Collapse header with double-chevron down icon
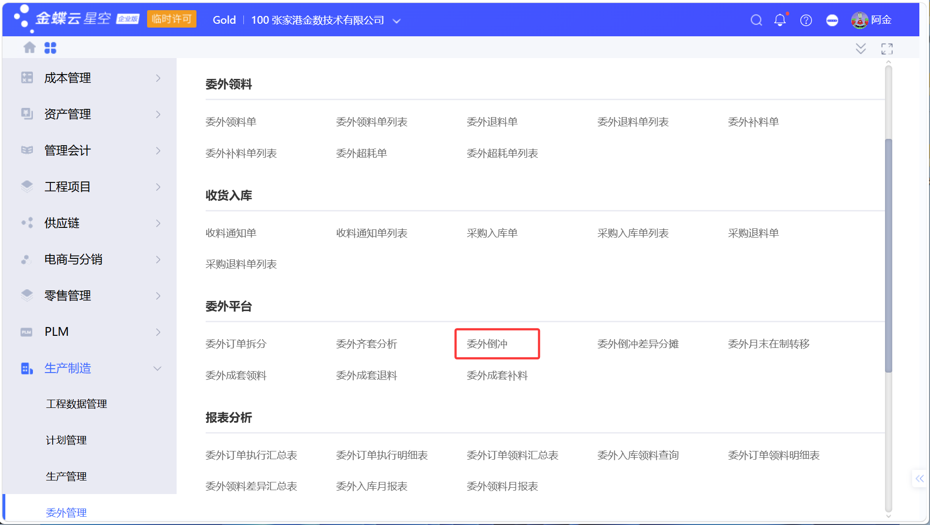 point(861,48)
